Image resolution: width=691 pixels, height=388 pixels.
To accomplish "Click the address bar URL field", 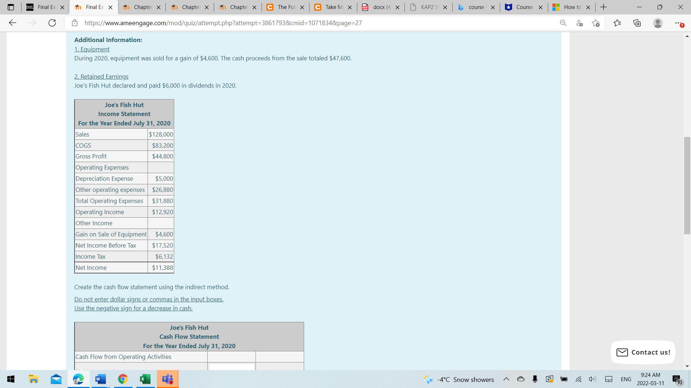I will click(x=223, y=23).
